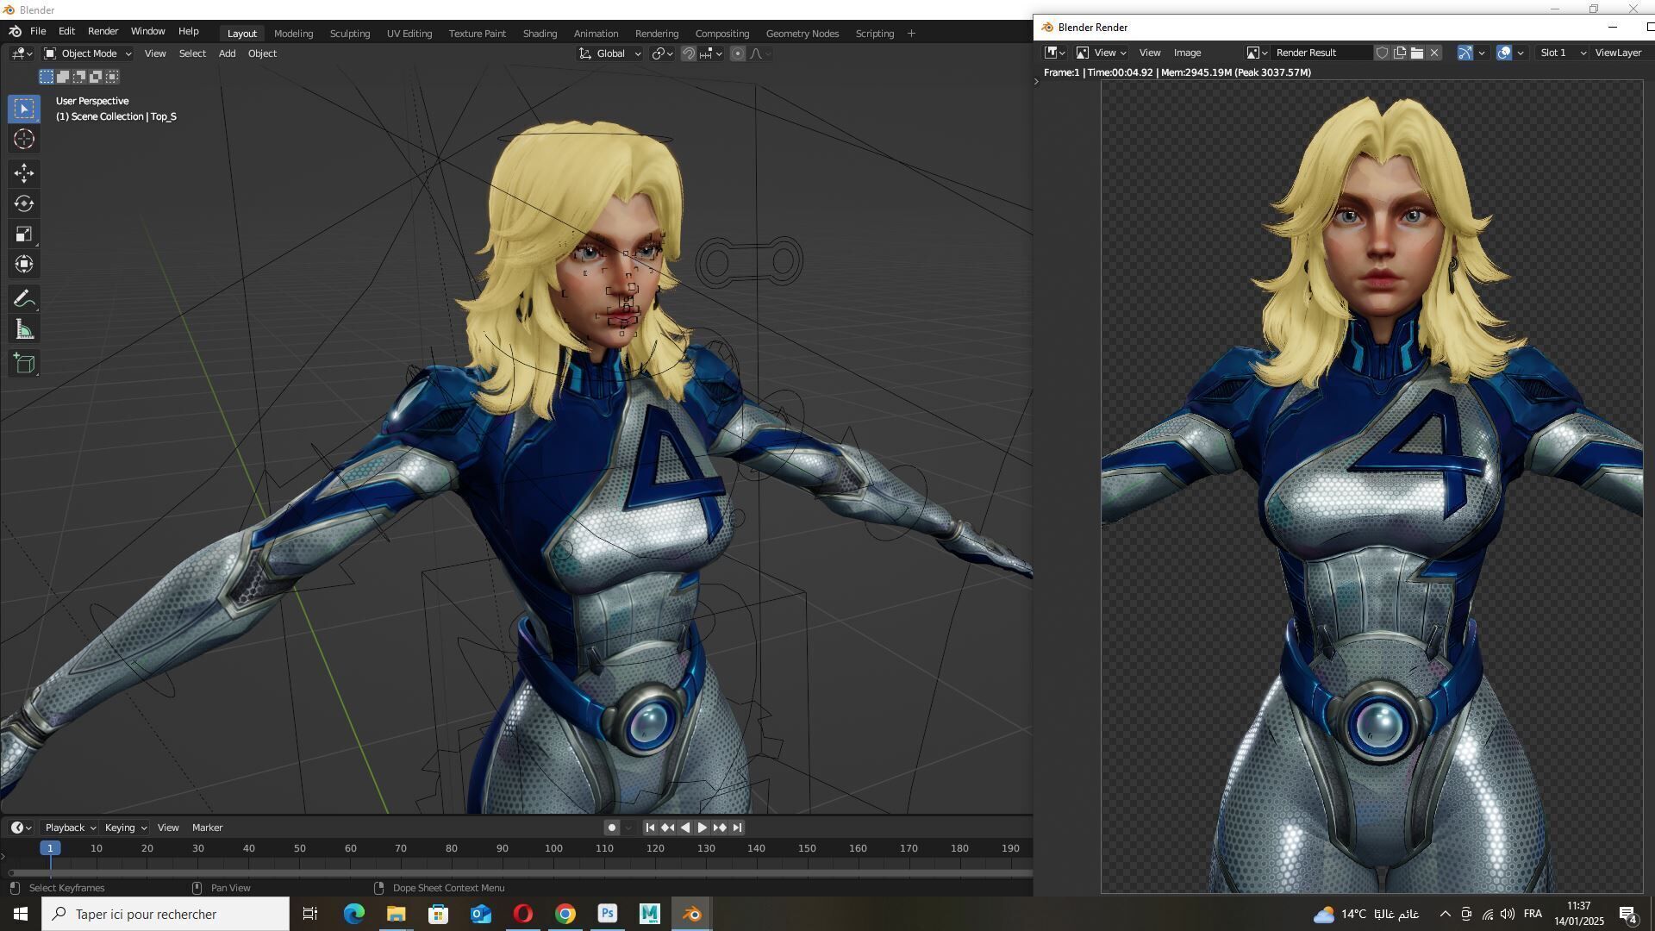Open the Slot 1 dropdown

(x=1562, y=53)
